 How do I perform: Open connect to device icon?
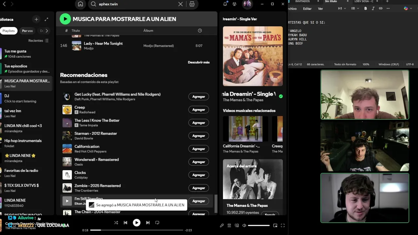pyautogui.click(x=237, y=226)
